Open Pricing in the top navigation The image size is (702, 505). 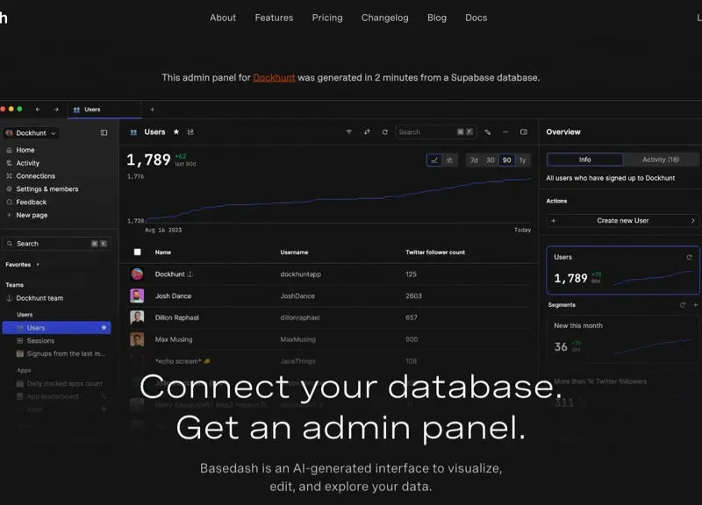pos(327,18)
